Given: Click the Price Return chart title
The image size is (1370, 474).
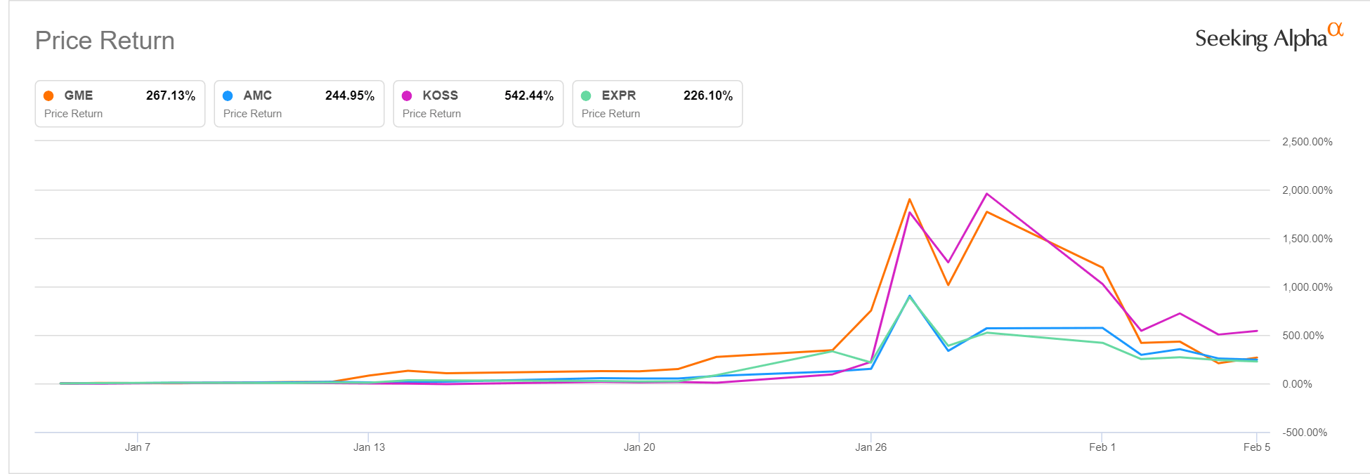Looking at the screenshot, I should [105, 41].
